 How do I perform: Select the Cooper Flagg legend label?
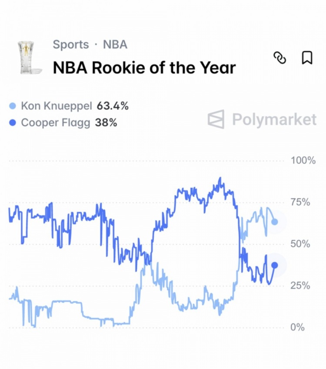coord(56,123)
